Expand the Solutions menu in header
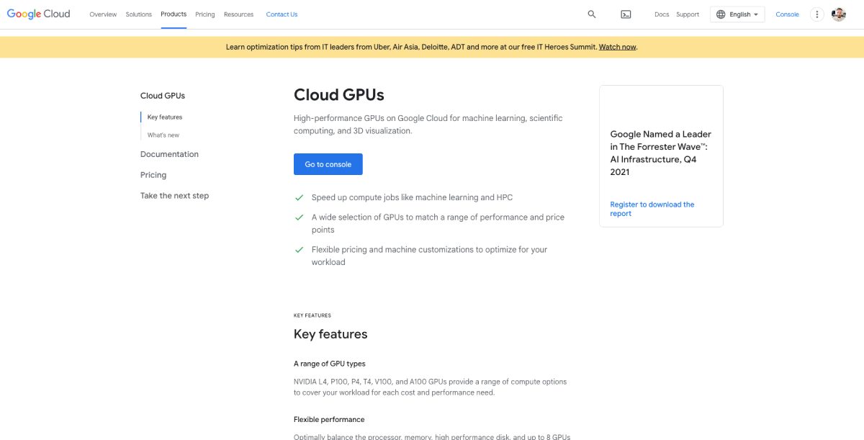The width and height of the screenshot is (864, 440). tap(138, 14)
